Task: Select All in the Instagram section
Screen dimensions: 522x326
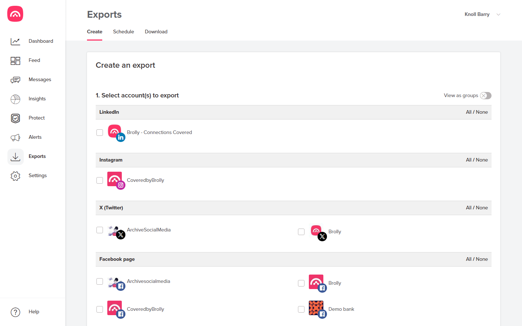Action: coord(469,160)
